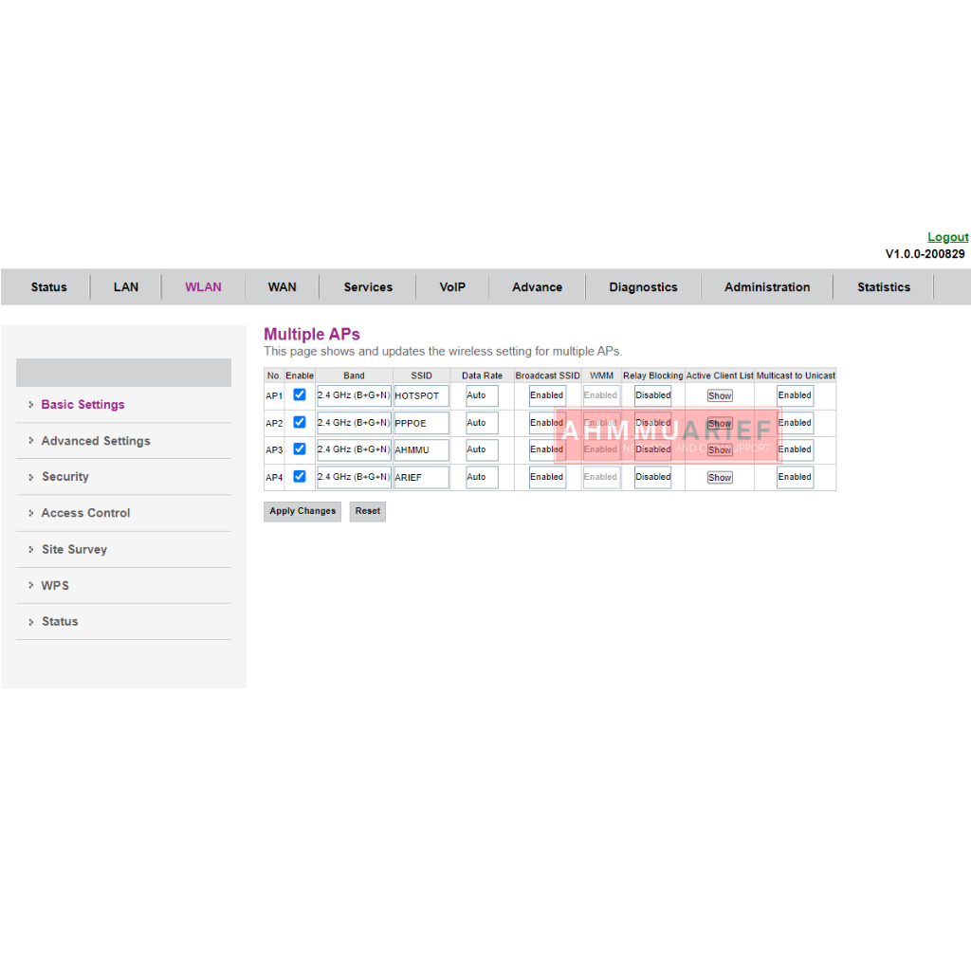Expand Broadcast SSID dropdown for AP3
971x971 pixels.
tap(547, 449)
